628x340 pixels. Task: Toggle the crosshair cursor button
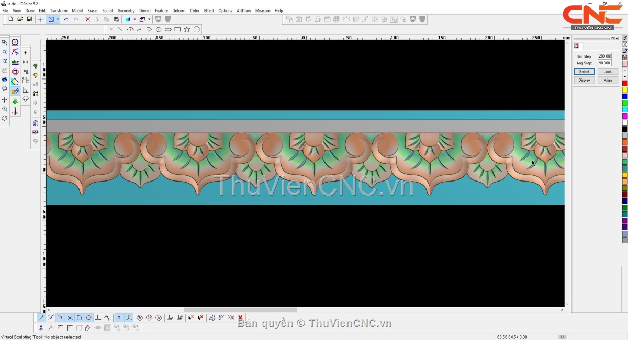coord(41,19)
